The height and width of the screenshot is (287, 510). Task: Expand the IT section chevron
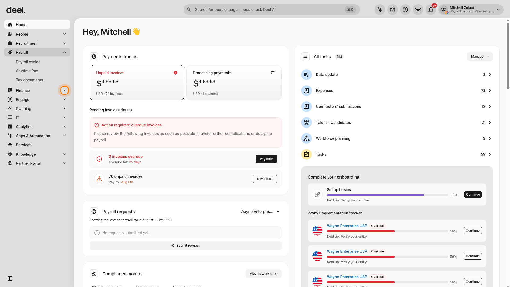[x=65, y=117]
